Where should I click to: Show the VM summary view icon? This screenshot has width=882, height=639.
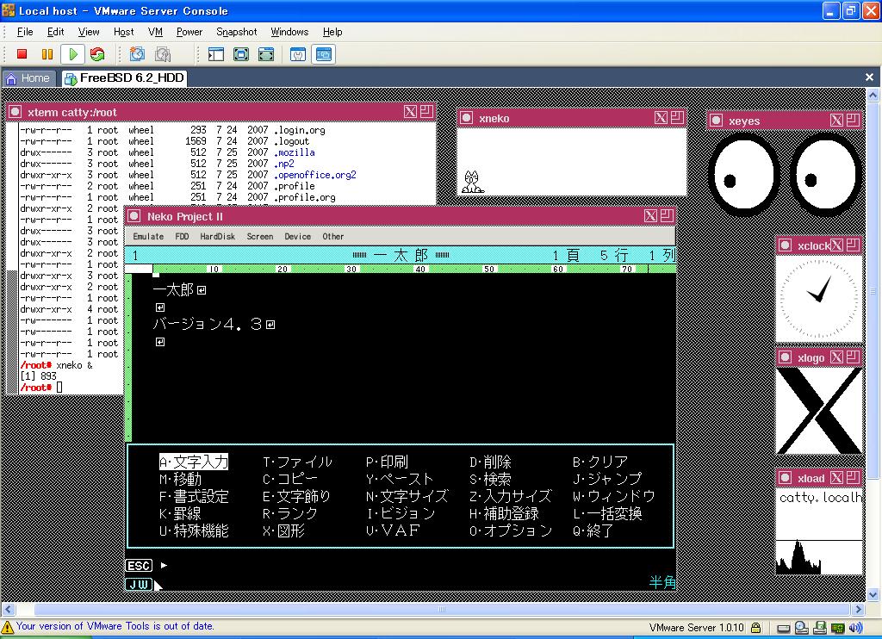point(298,54)
